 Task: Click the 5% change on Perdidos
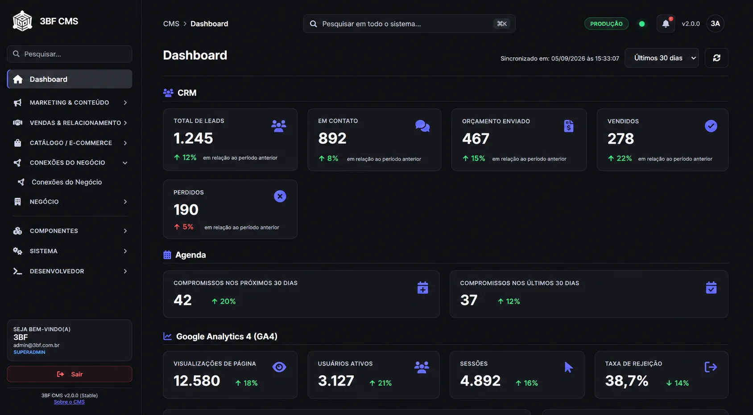tap(184, 227)
